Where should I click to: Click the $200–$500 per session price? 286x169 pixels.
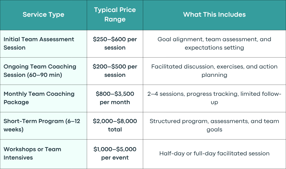tap(115, 71)
